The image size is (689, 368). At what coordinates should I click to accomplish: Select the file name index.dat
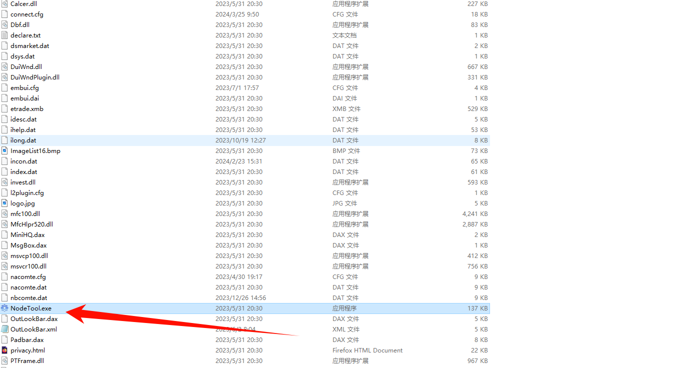click(24, 172)
